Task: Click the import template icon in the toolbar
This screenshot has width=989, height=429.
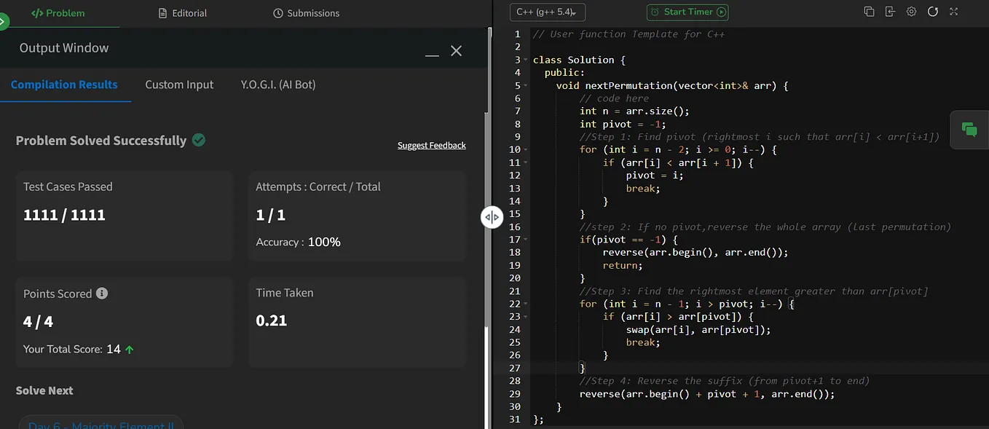Action: pos(889,12)
